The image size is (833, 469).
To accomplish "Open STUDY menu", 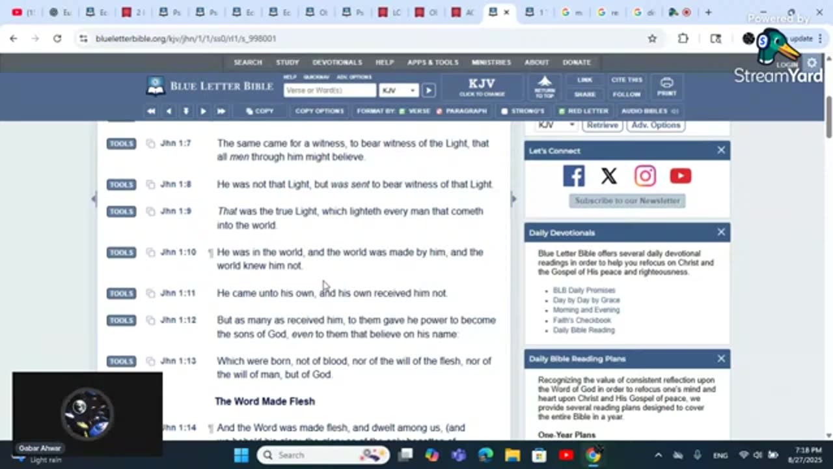I will pyautogui.click(x=287, y=63).
